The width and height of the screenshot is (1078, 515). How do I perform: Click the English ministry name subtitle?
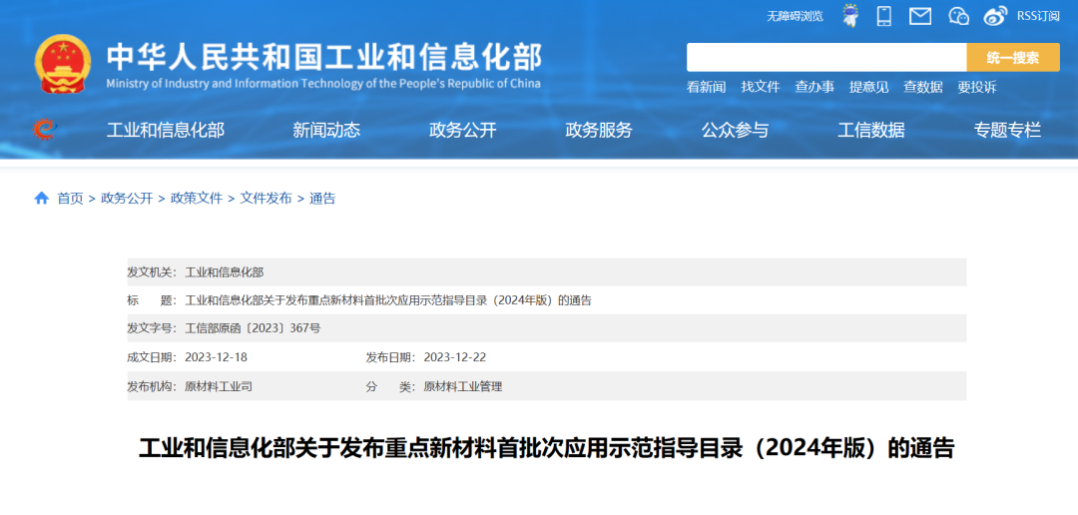point(323,84)
